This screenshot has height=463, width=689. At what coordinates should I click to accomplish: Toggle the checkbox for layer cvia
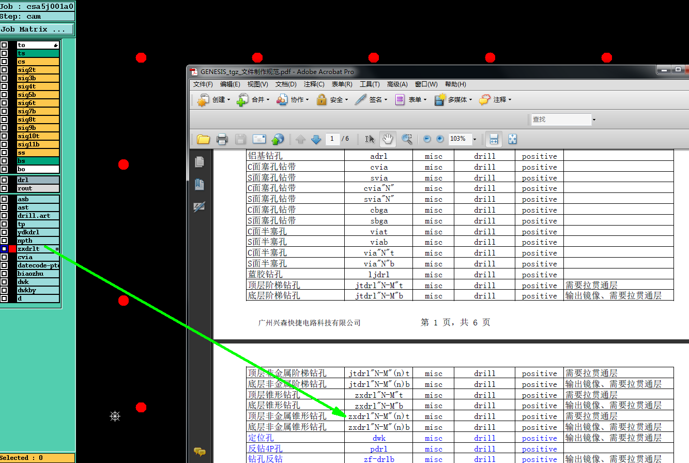pos(4,257)
